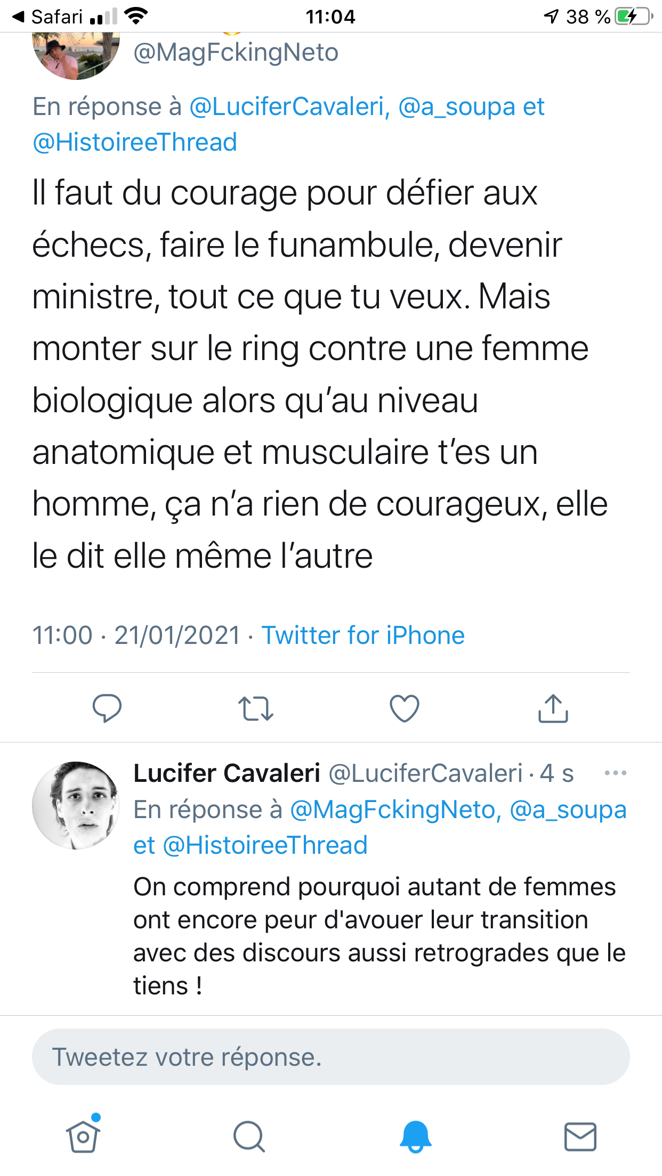Viewport: 662px width, 1176px height.
Task: Like the tweet with the heart icon
Action: (x=405, y=708)
